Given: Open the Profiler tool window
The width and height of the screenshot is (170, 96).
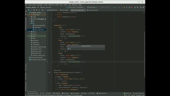Looking at the screenshot, I should tap(91, 93).
